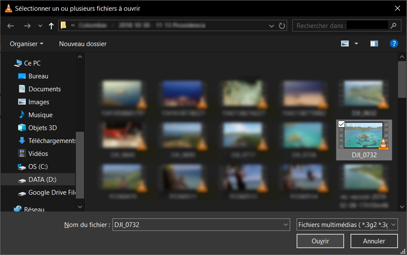Go up to the parent folder
The height and width of the screenshot is (255, 407).
(51, 25)
